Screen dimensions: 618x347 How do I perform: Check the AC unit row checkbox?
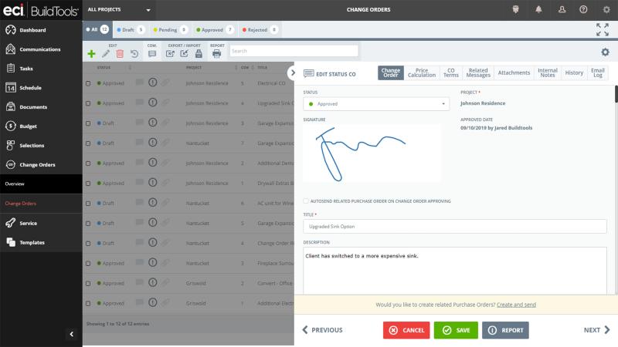click(88, 204)
